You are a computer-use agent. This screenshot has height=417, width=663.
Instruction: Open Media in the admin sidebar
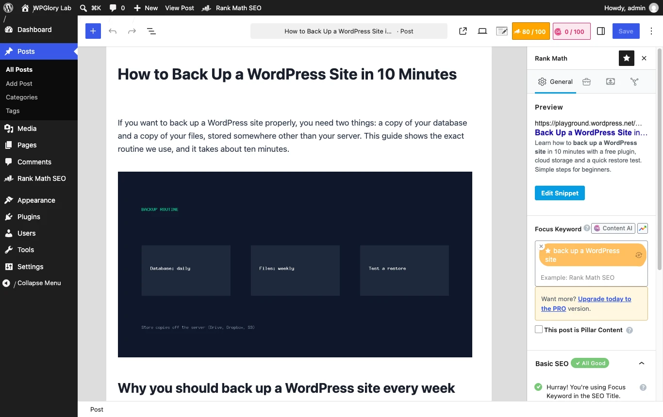coord(39,128)
